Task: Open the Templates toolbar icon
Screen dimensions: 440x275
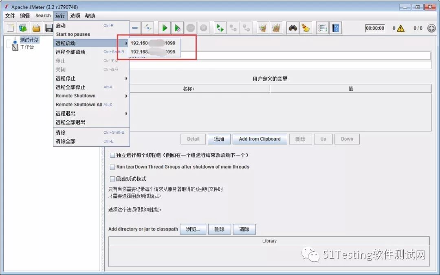Action: pyautogui.click(x=23, y=28)
